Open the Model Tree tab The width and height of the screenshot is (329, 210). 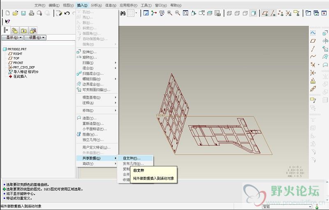tap(6, 30)
